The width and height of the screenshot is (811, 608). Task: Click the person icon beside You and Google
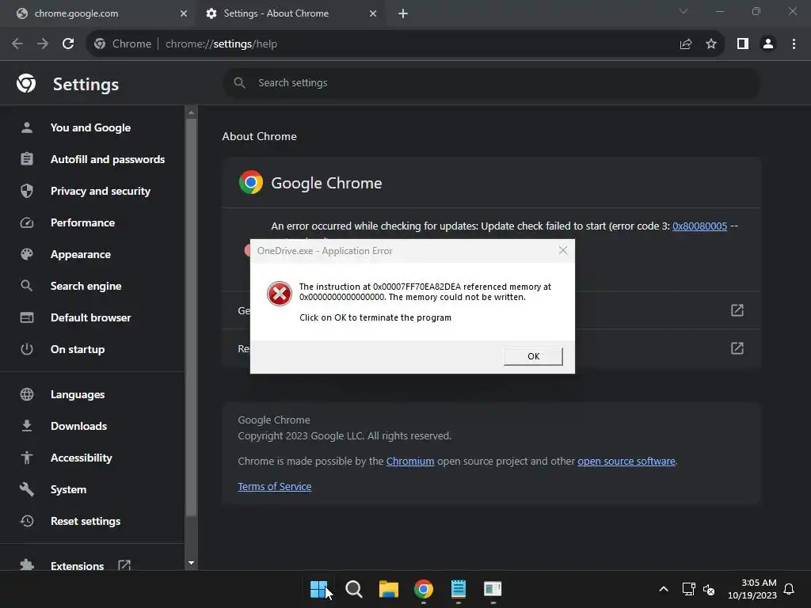pos(27,127)
